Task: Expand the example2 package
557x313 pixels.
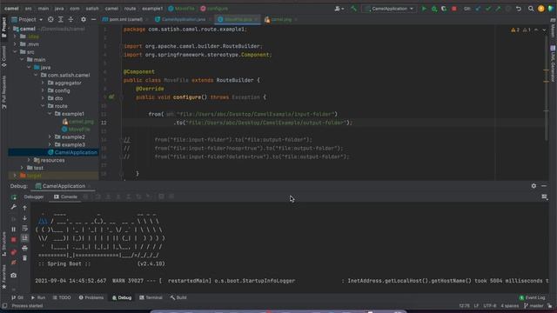Action: [x=50, y=137]
